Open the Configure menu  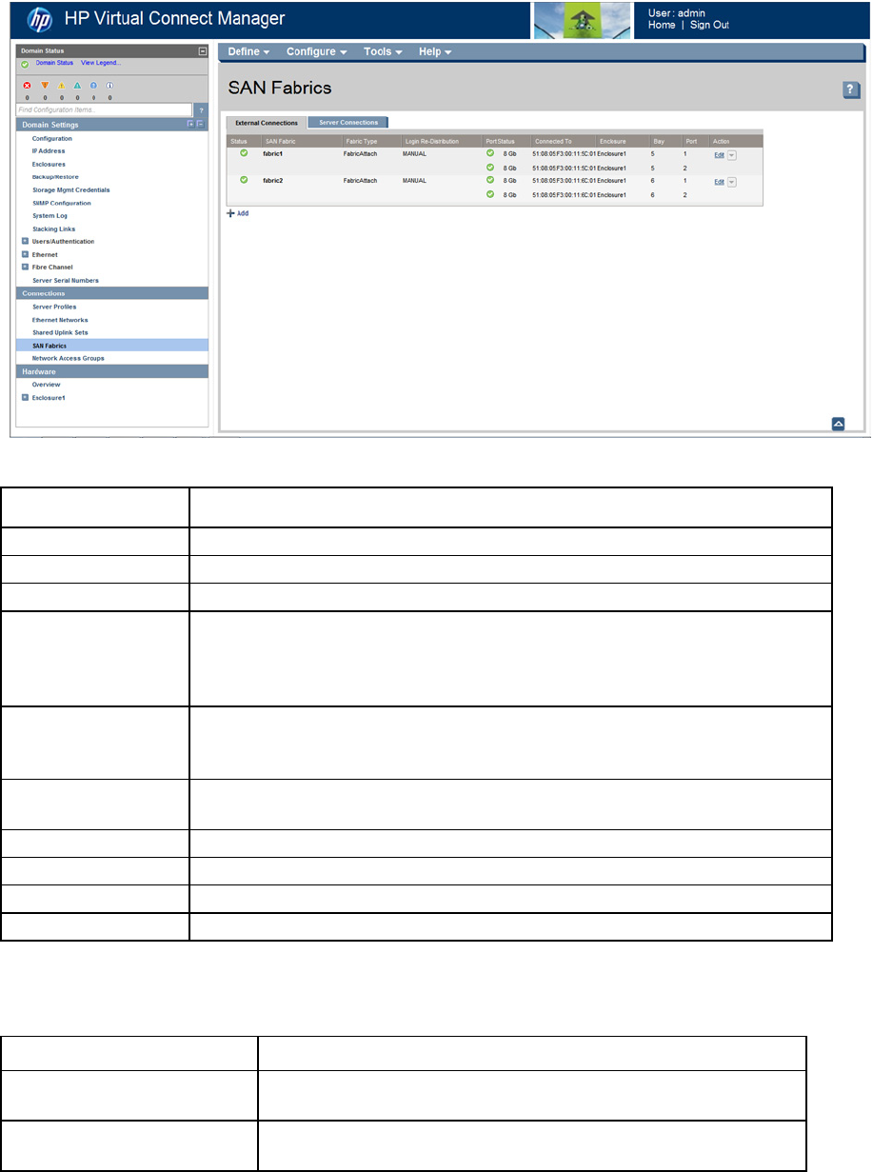(x=316, y=51)
